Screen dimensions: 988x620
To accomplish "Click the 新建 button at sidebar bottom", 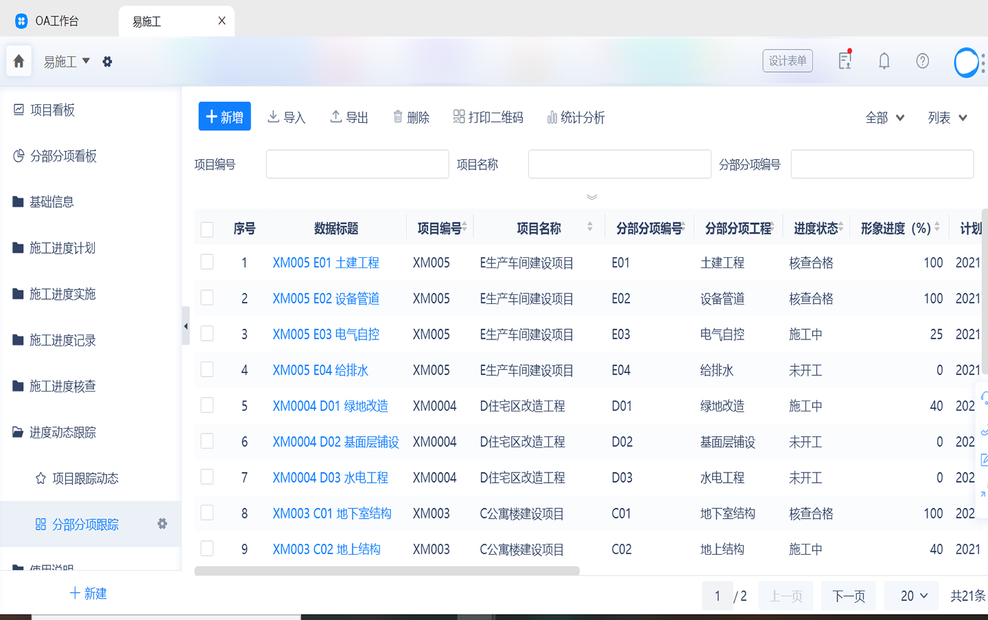I will (x=89, y=593).
